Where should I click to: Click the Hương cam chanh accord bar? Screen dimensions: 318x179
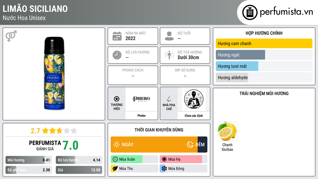click(x=264, y=44)
